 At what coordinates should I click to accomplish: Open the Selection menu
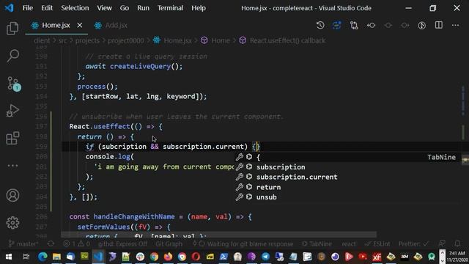[75, 8]
